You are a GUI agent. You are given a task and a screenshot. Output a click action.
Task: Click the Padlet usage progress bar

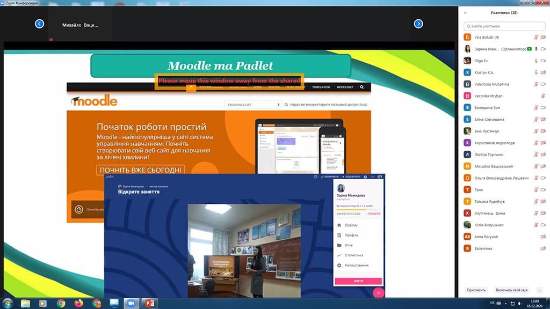coord(358,210)
